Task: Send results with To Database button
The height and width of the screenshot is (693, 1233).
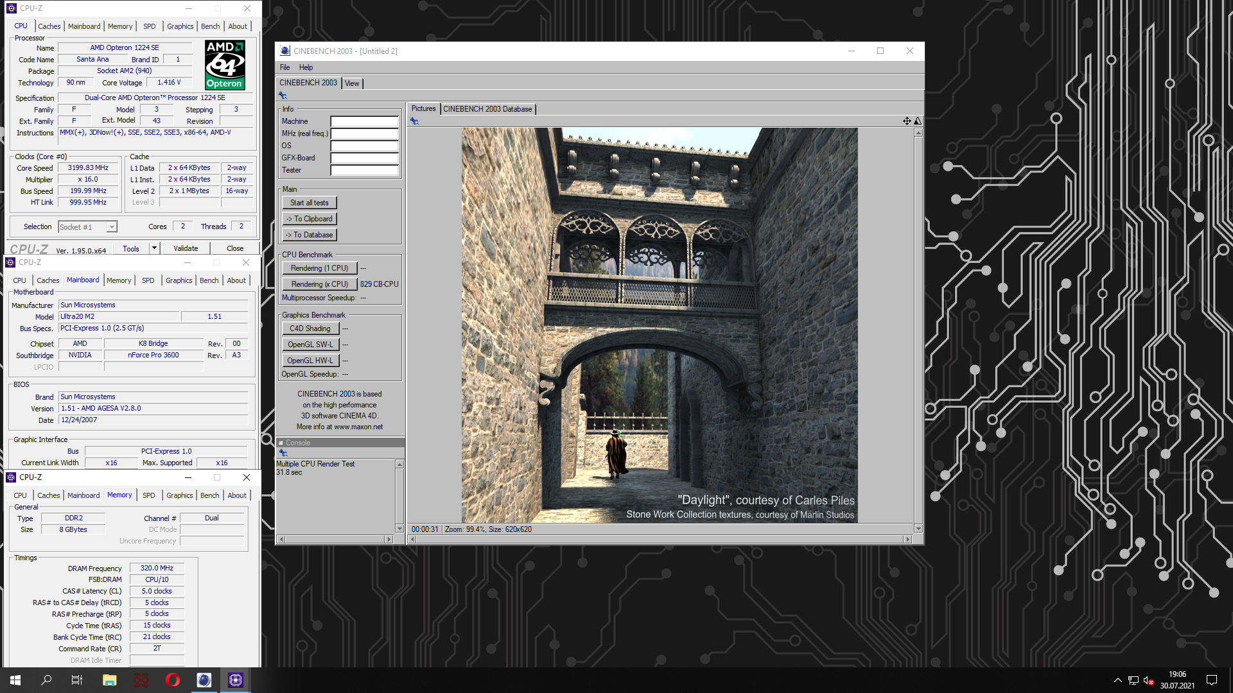Action: 309,235
